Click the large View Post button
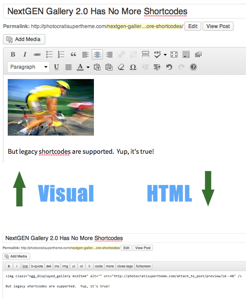The image size is (246, 298). coord(218,26)
